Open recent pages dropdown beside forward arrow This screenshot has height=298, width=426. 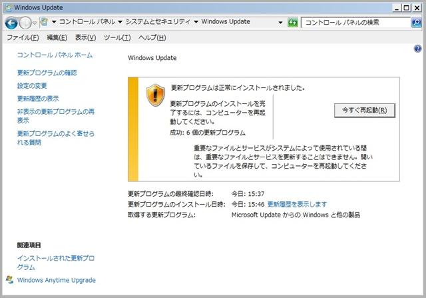click(35, 23)
